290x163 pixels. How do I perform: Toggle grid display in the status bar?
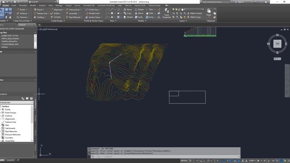[190, 161]
